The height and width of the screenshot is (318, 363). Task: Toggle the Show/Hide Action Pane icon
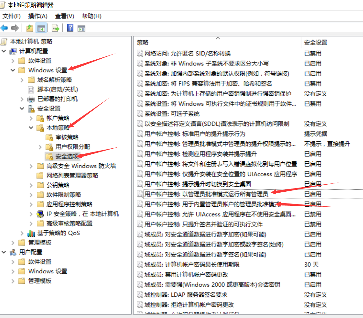pos(82,28)
